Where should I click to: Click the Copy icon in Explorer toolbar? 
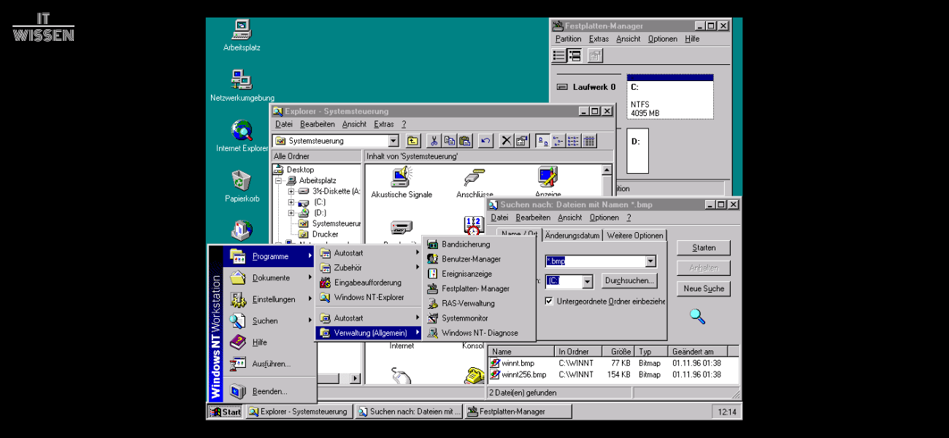[449, 141]
